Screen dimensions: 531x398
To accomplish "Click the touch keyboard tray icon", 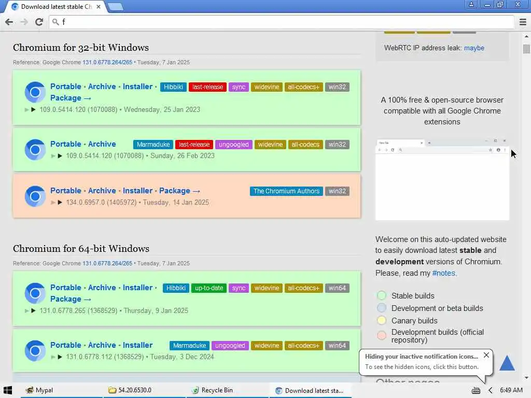I will click(x=476, y=391).
